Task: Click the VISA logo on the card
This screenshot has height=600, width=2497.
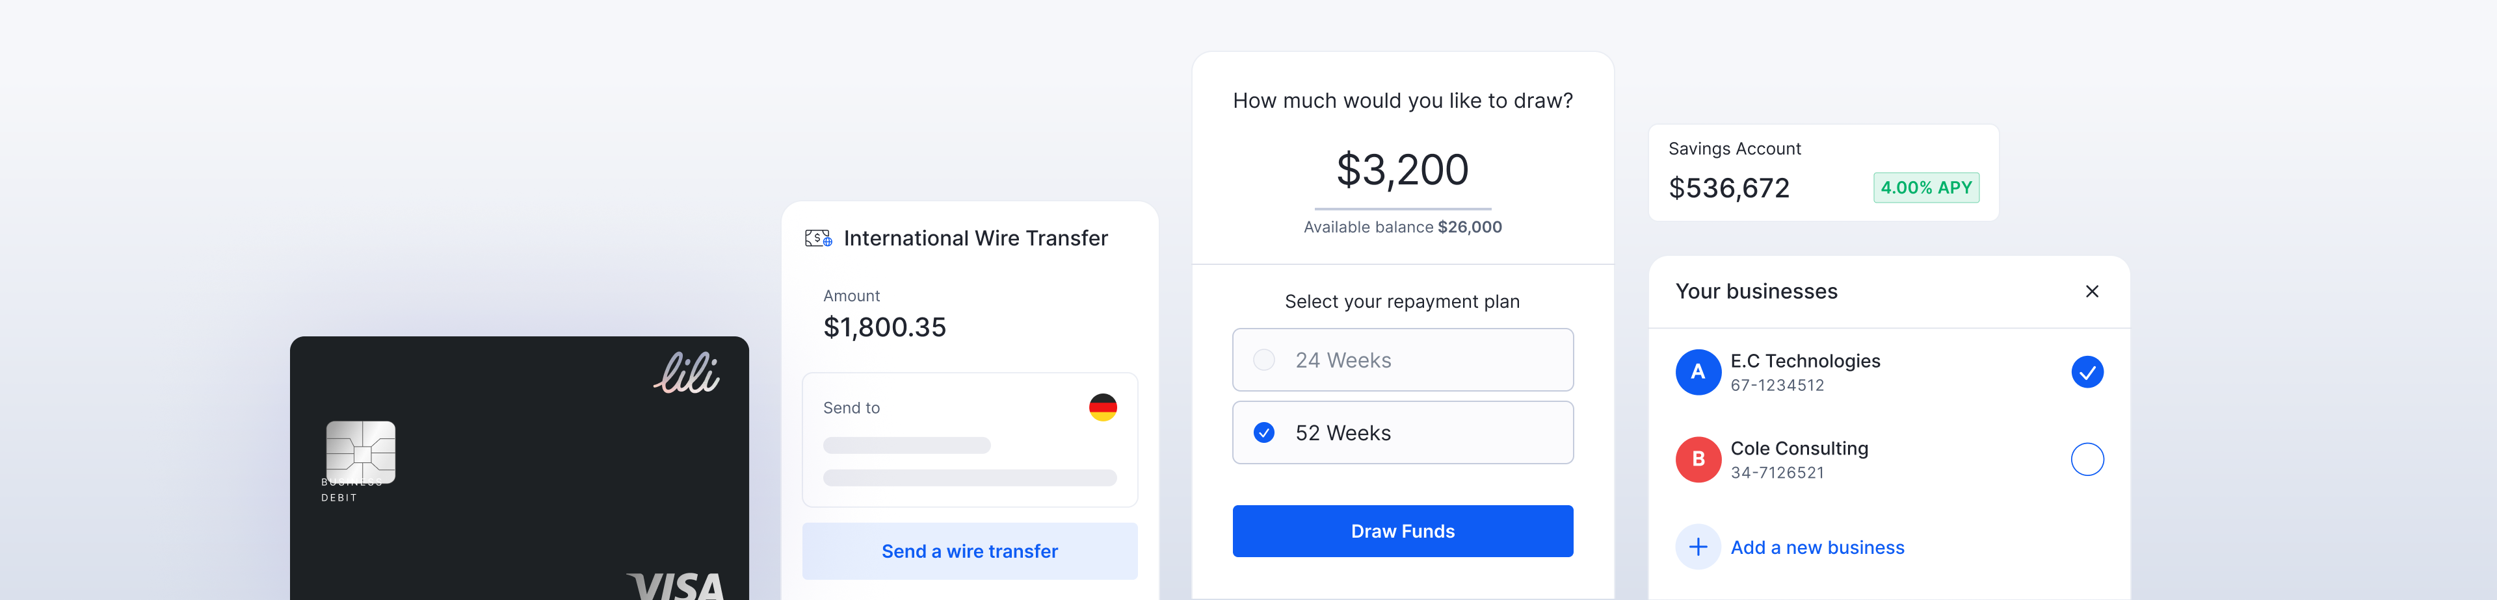Action: 676,584
